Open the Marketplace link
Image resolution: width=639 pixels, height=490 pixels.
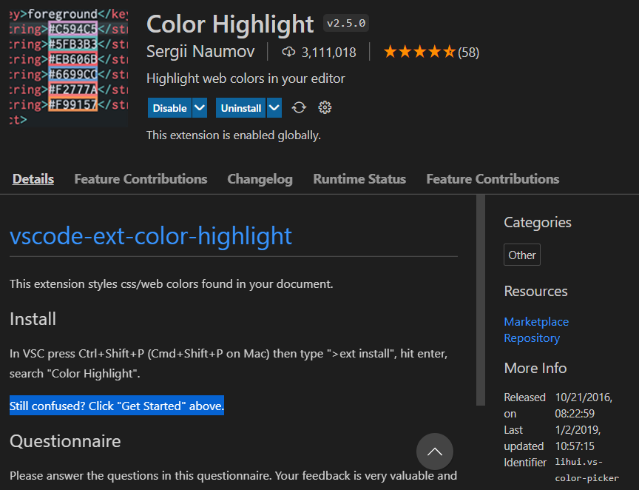[x=536, y=321]
